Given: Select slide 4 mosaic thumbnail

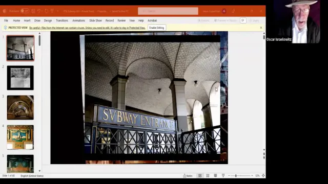Looking at the screenshot, I should pyautogui.click(x=20, y=137).
